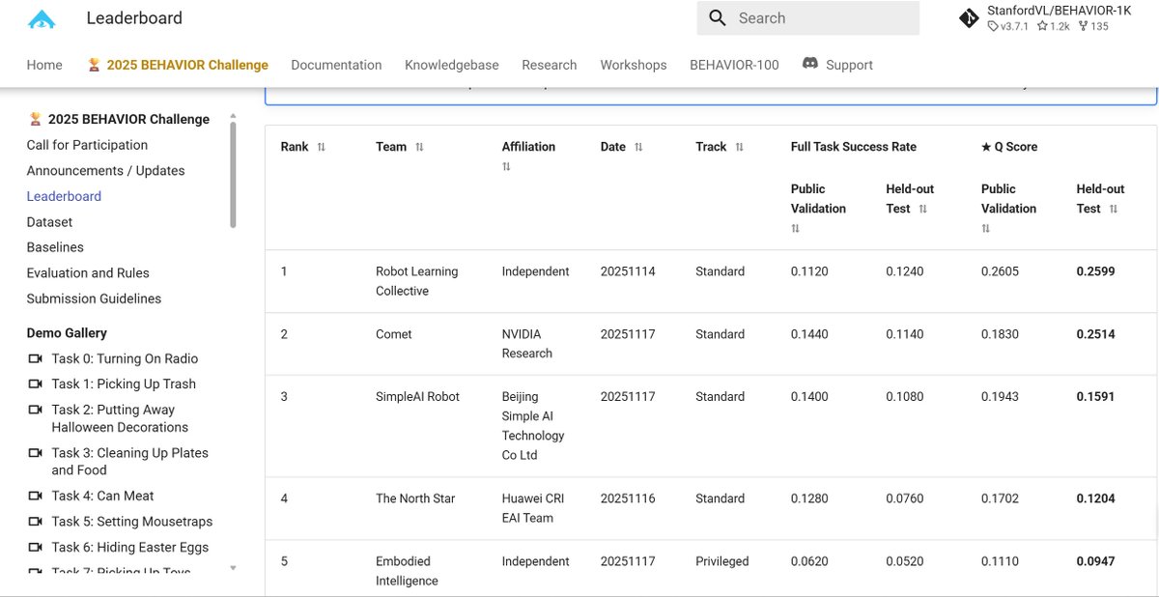Click Comet team cell
The image size is (1159, 597).
[394, 334]
